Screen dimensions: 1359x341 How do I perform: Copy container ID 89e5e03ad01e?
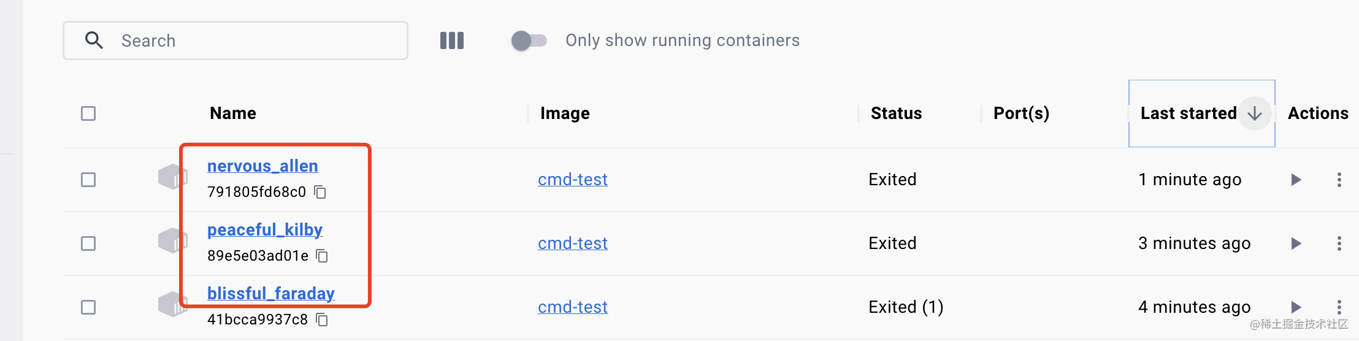322,256
